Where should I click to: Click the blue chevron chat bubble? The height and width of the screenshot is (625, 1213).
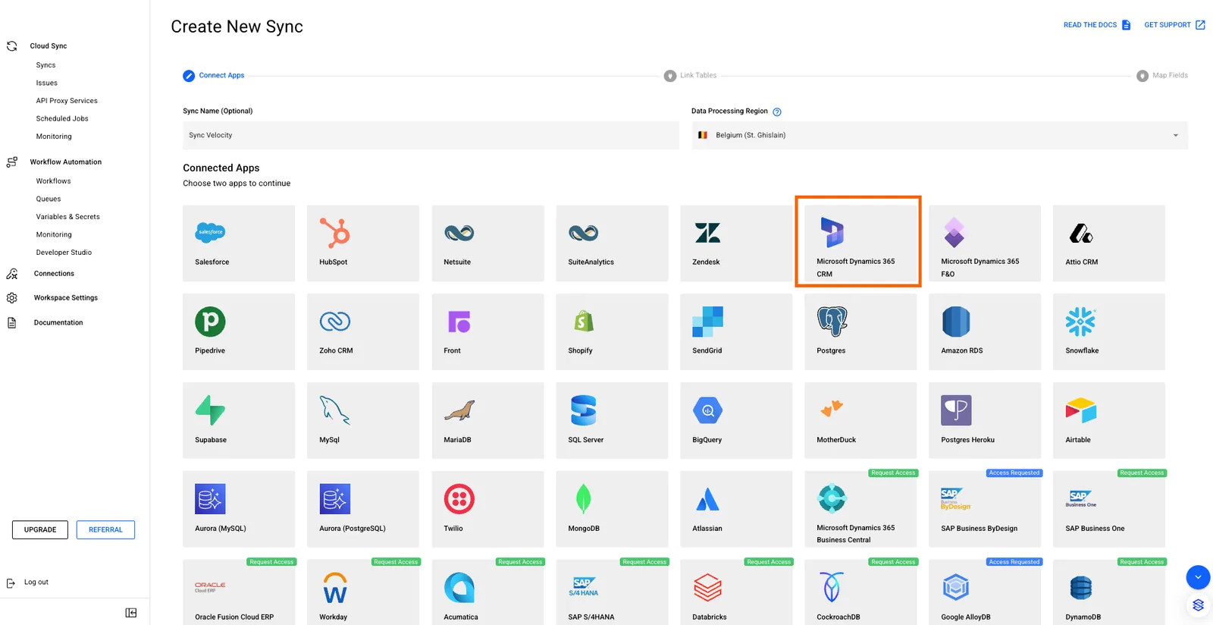(x=1198, y=577)
